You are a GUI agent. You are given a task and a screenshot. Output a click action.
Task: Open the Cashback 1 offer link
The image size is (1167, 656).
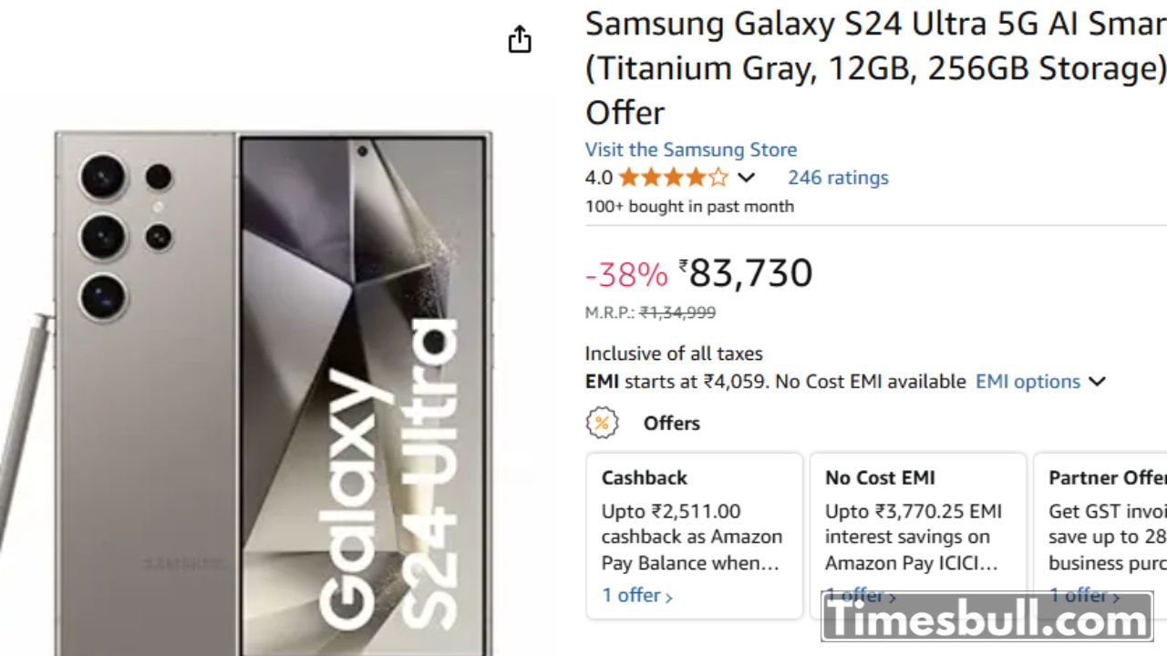click(636, 596)
